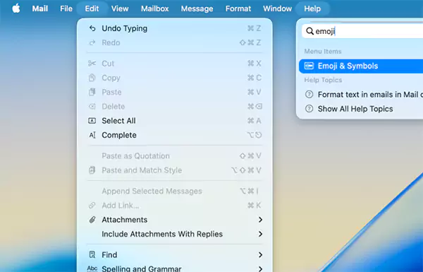Open the Format menu
The image size is (423, 272).
pyautogui.click(x=238, y=8)
